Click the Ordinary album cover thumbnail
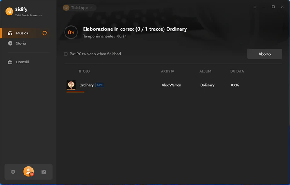This screenshot has width=290, height=185. (x=71, y=85)
